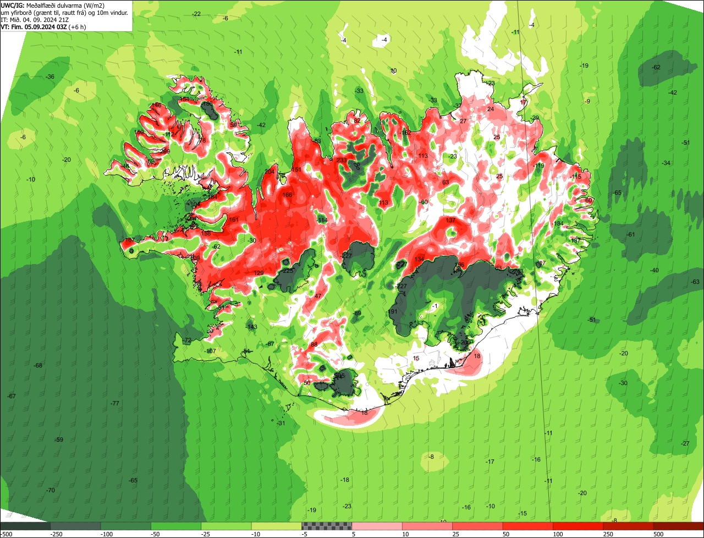Pick the 50 to 100 red legend swatch

tap(528, 526)
